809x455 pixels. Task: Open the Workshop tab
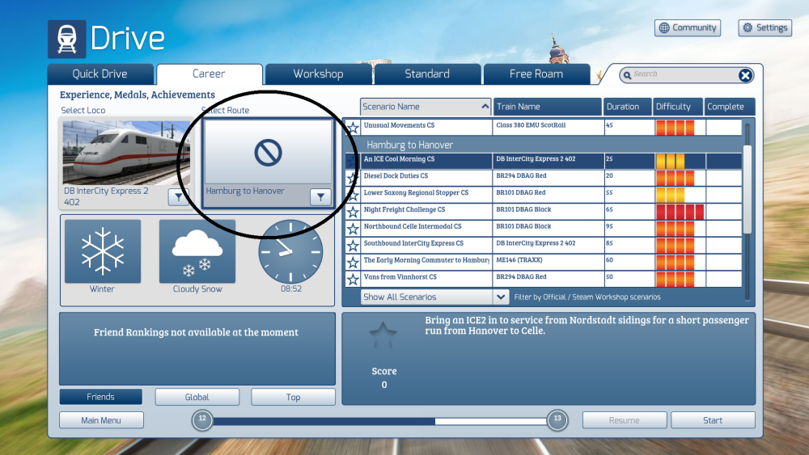tap(318, 74)
